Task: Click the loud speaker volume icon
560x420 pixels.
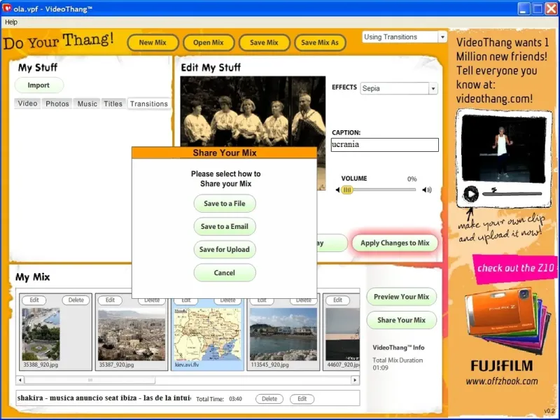Action: click(427, 190)
